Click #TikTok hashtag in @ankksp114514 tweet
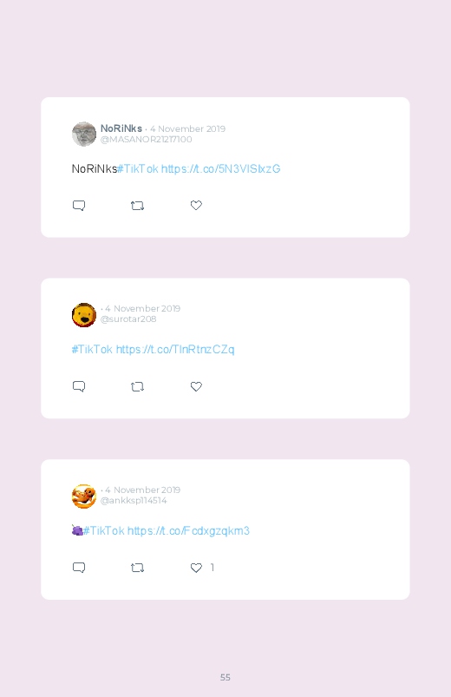The image size is (451, 697). click(104, 530)
